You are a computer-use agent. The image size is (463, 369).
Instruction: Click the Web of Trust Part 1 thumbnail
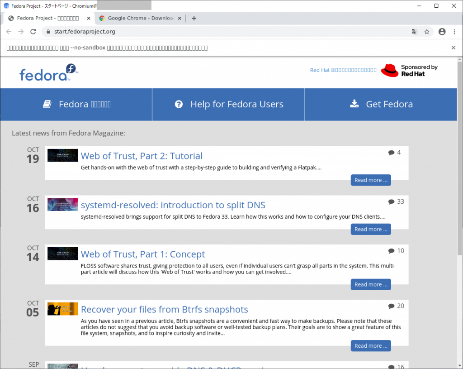(62, 254)
